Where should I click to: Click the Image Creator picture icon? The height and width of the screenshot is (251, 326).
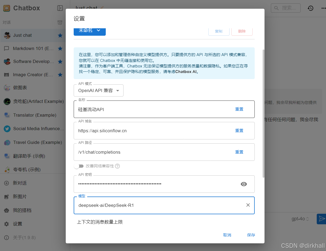pos(7,75)
